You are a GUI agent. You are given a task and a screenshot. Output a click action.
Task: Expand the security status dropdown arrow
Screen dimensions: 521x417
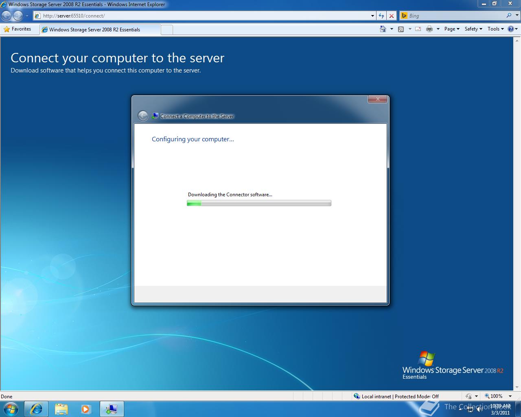pyautogui.click(x=476, y=396)
